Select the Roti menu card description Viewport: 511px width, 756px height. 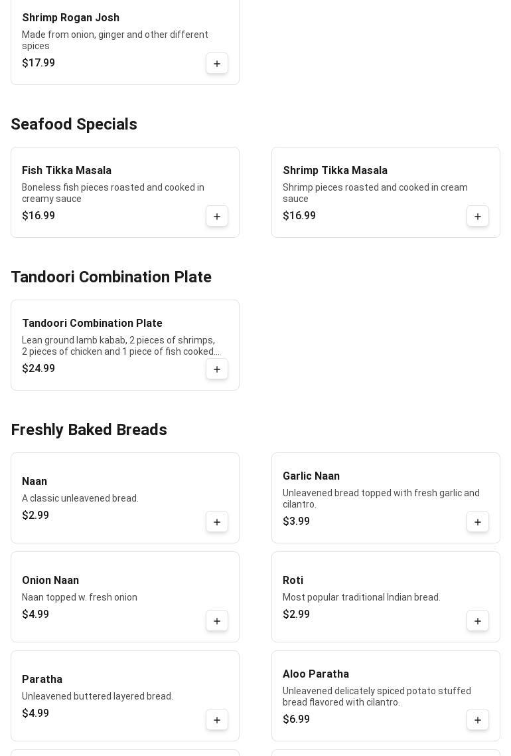click(361, 597)
